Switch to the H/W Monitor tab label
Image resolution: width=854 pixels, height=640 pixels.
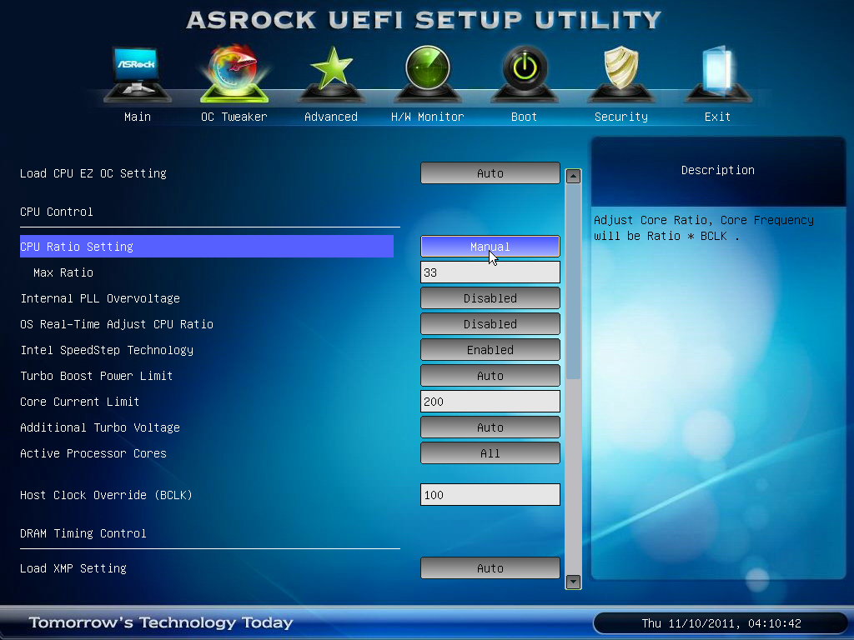coord(428,117)
